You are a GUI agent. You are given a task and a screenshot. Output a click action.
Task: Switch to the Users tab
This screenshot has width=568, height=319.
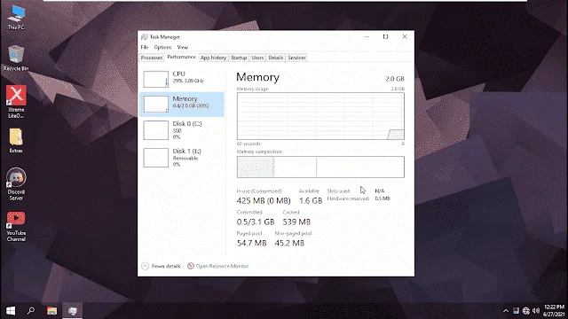257,58
